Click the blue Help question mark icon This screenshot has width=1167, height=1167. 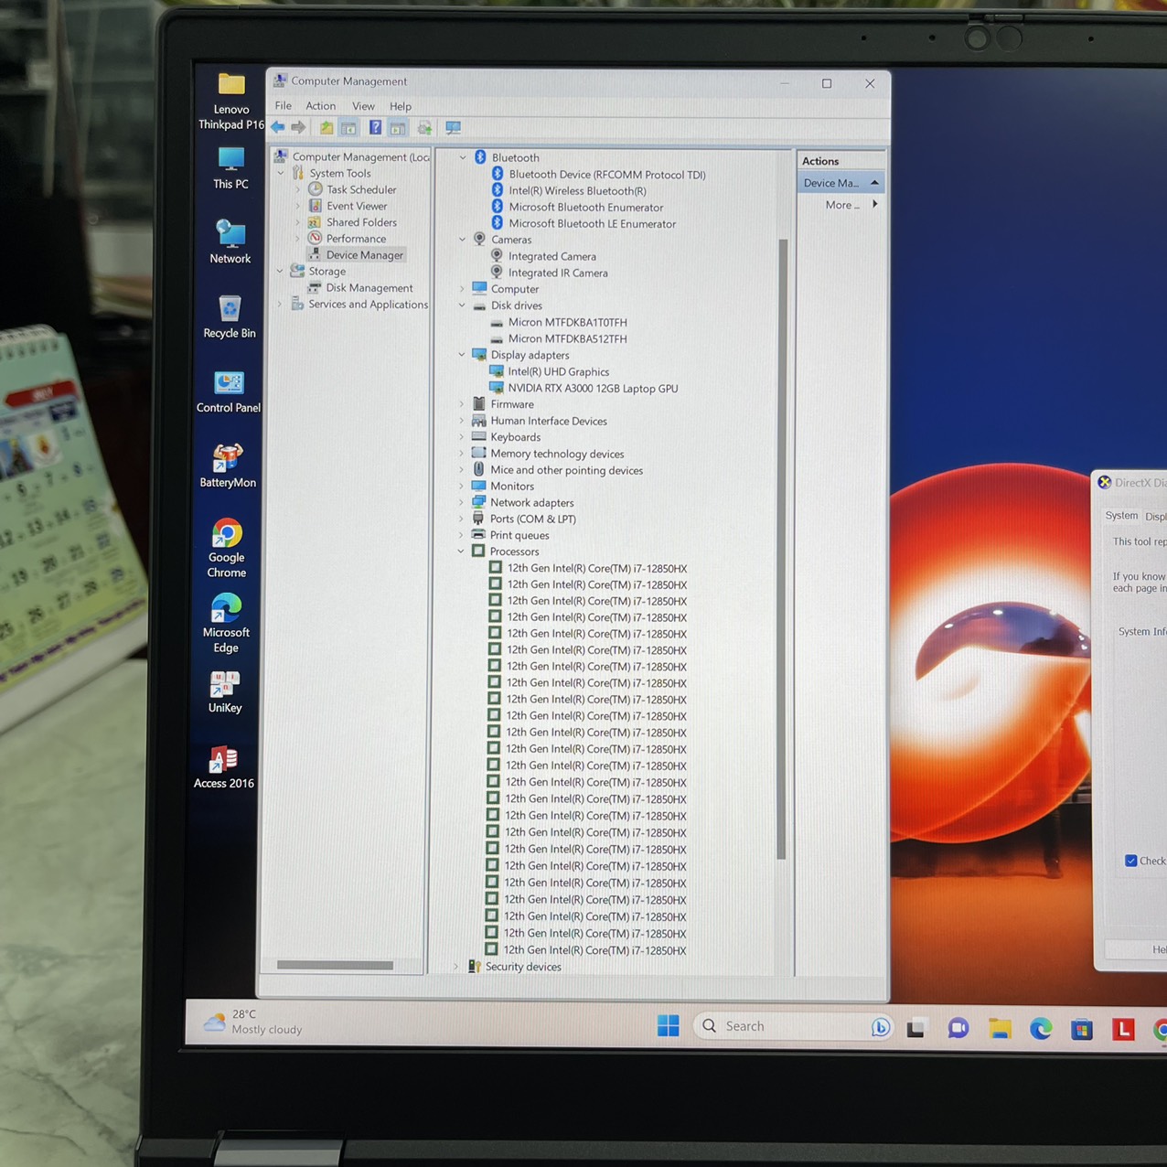point(375,128)
